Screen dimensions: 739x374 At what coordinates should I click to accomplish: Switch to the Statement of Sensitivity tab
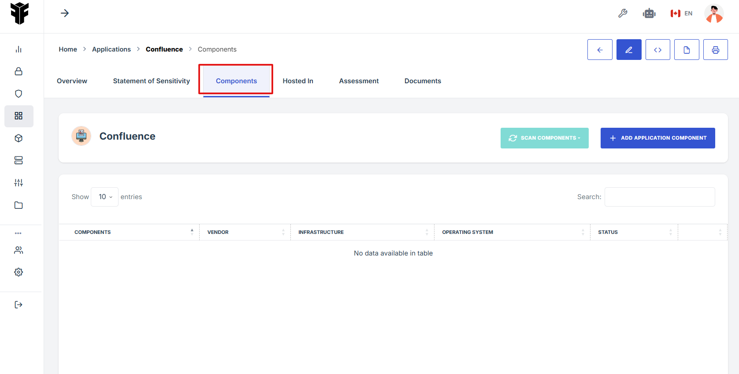coord(151,81)
